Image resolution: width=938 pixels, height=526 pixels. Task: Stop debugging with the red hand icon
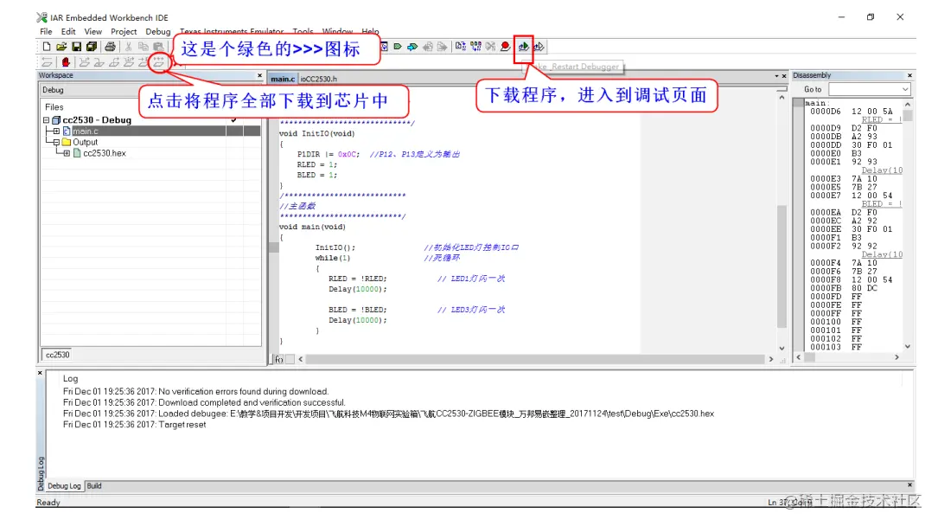pos(66,61)
